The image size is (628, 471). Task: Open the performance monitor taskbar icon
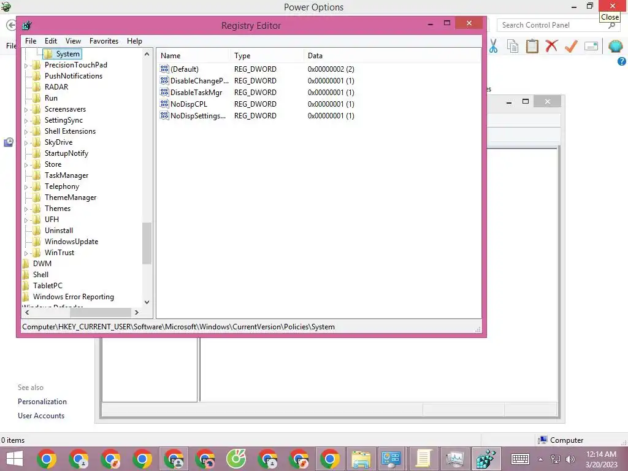[x=454, y=459]
